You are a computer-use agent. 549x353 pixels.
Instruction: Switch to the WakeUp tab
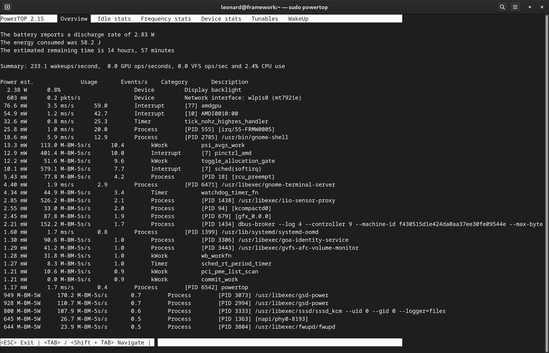(298, 19)
